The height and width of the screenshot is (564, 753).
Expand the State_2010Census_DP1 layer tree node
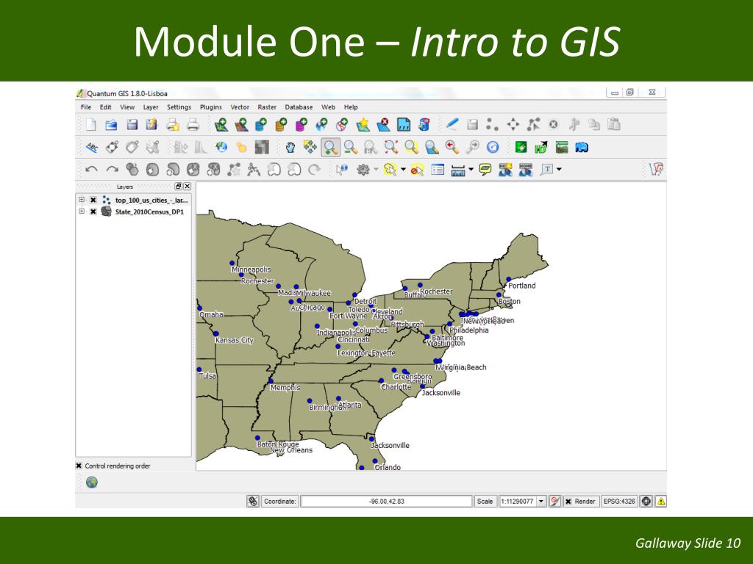pos(82,211)
